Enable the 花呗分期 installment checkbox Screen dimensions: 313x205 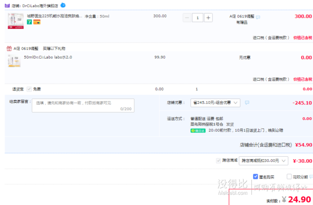point(289,176)
